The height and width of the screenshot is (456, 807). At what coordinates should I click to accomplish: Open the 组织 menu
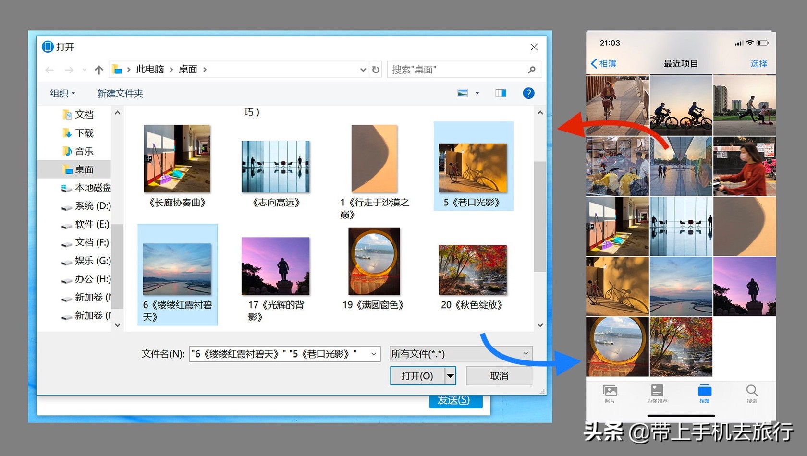click(61, 93)
